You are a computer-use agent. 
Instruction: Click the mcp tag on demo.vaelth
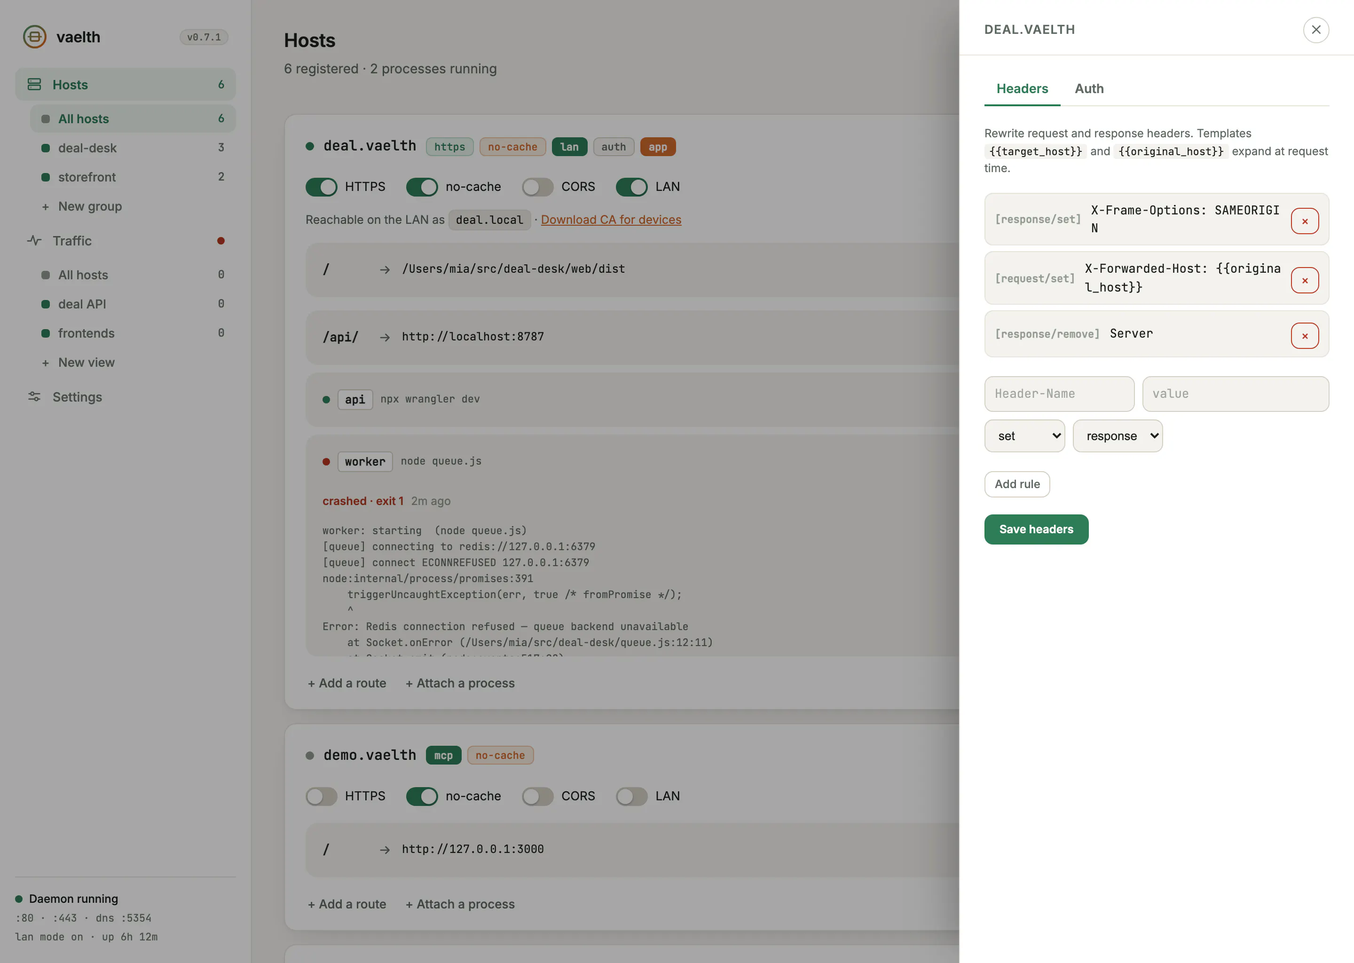pyautogui.click(x=443, y=756)
